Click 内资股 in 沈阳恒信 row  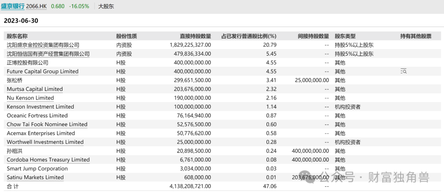click(x=124, y=54)
